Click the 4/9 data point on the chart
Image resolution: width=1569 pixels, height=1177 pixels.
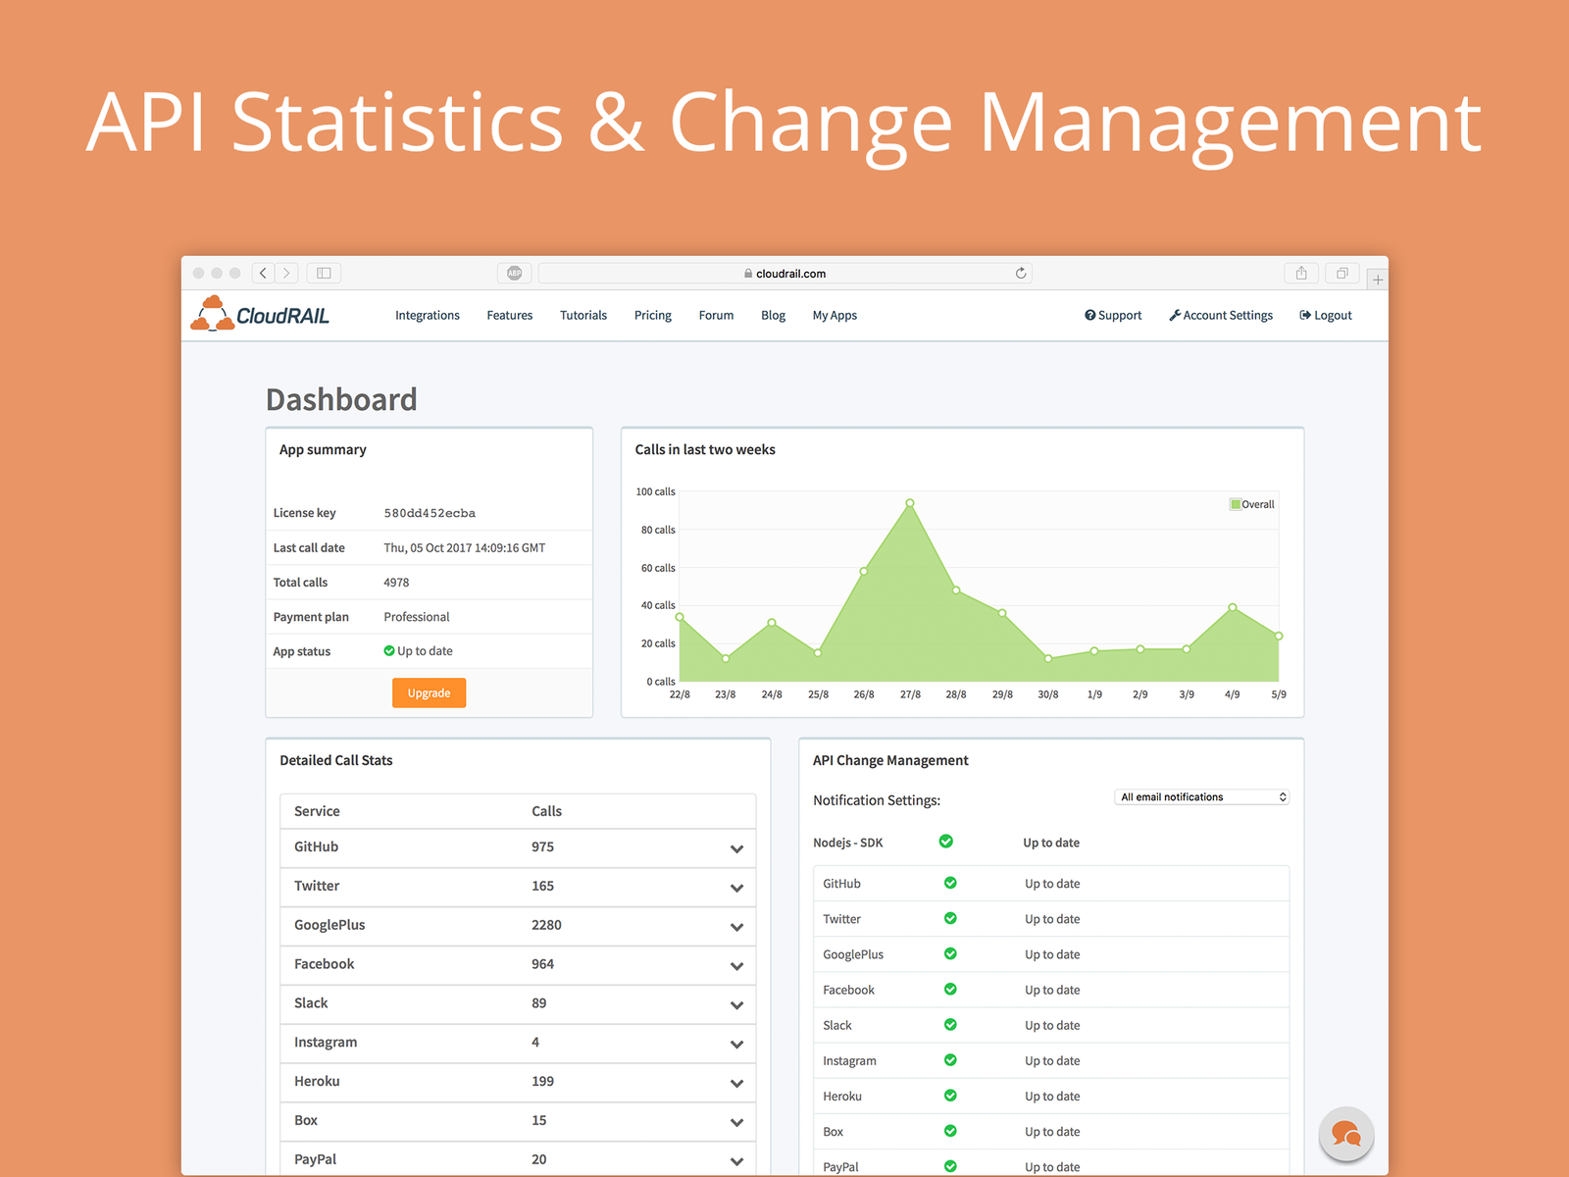coord(1233,607)
